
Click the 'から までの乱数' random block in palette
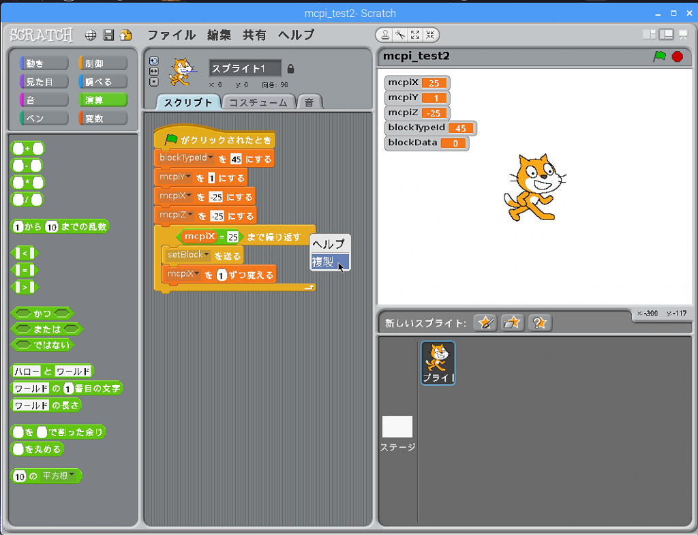[x=60, y=226]
